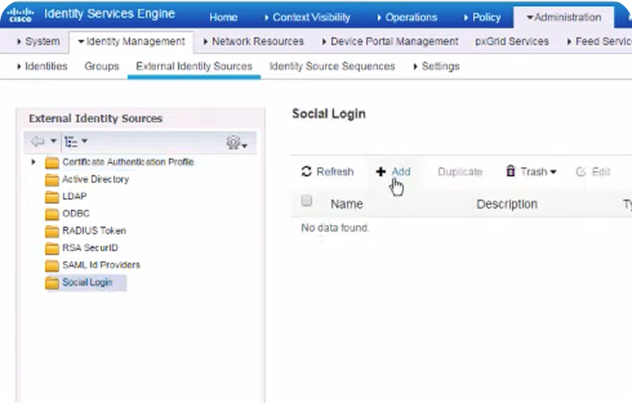The width and height of the screenshot is (632, 403).
Task: Select RADIUS Token in the tree
Action: click(94, 231)
